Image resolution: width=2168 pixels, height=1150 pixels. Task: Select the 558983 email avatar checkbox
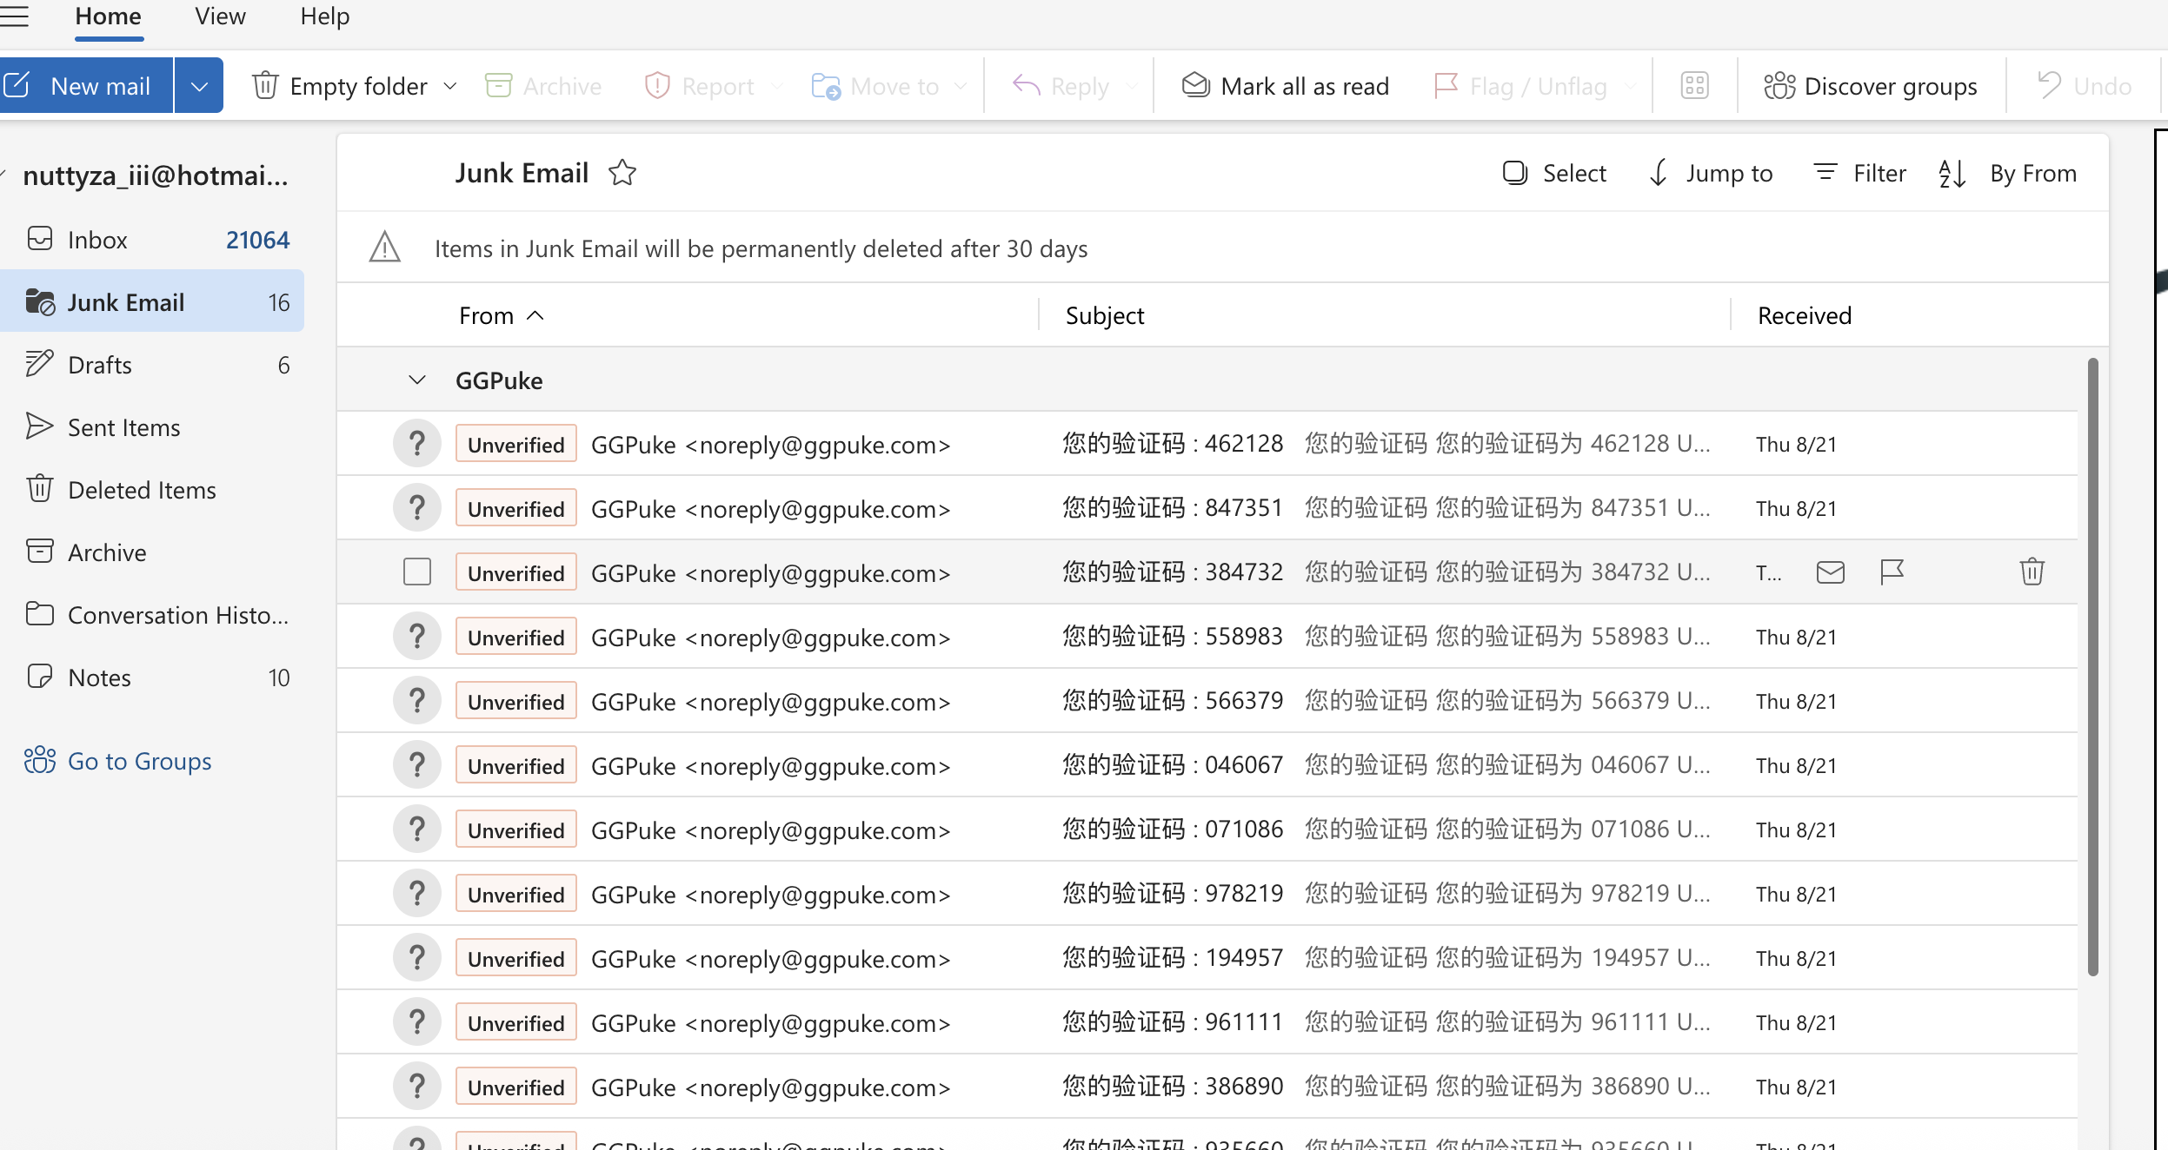(x=417, y=637)
